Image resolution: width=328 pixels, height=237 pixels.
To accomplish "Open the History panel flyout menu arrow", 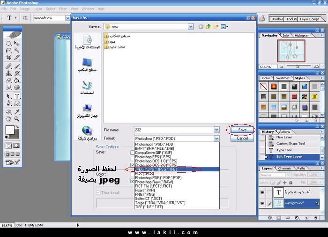I will (x=322, y=131).
